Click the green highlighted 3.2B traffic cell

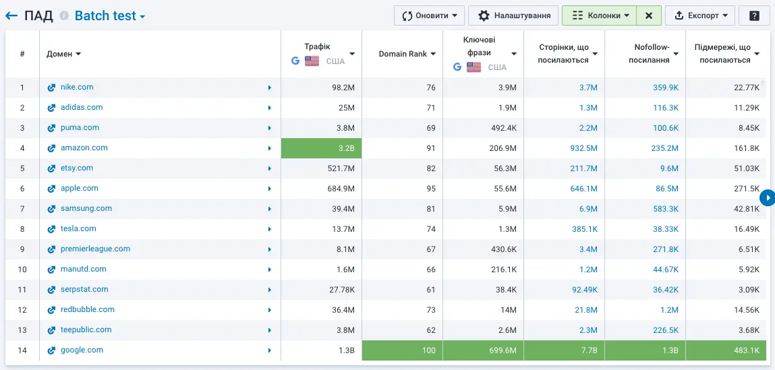(x=321, y=148)
